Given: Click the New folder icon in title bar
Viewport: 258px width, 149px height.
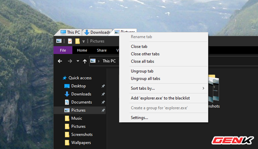Looking at the screenshot, I should pos(77,41).
